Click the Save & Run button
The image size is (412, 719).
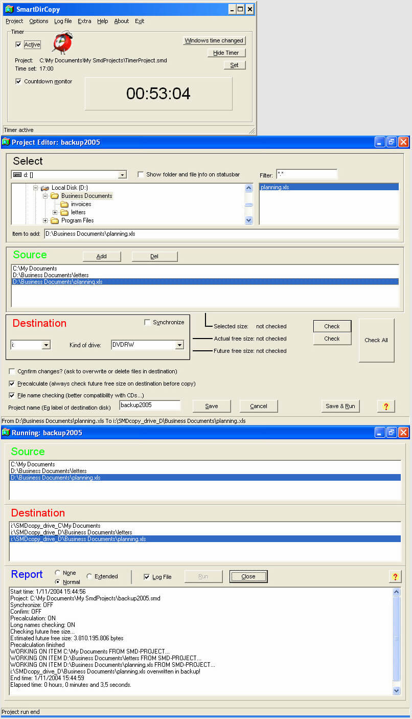pos(340,406)
